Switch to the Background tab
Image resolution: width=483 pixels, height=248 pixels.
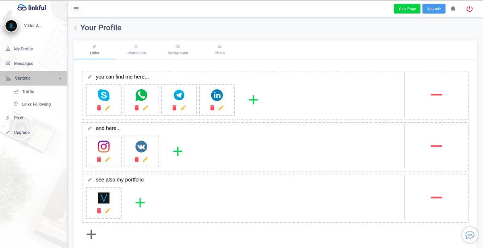[178, 50]
